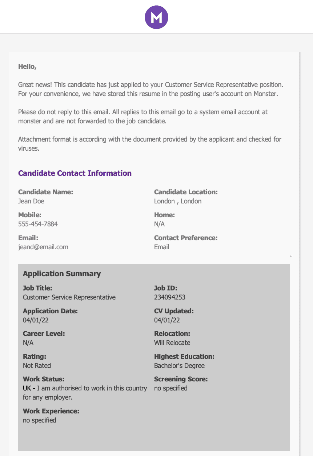Click the Will Relocate value

[172, 343]
